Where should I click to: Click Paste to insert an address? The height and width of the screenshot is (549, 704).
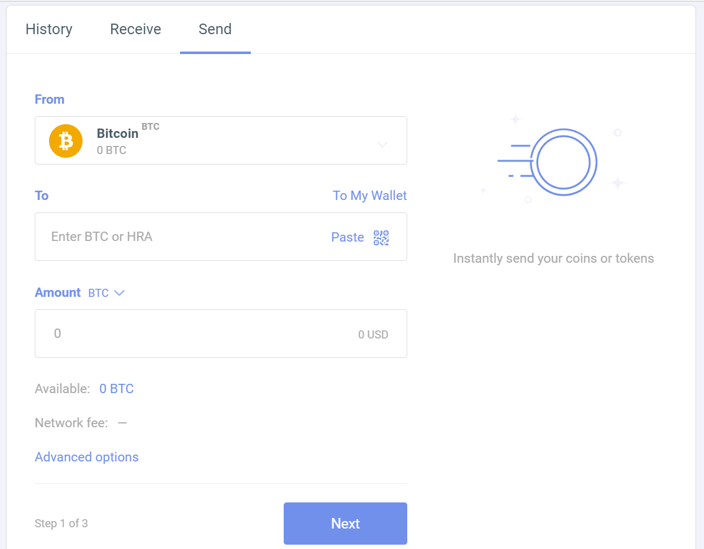click(x=348, y=237)
